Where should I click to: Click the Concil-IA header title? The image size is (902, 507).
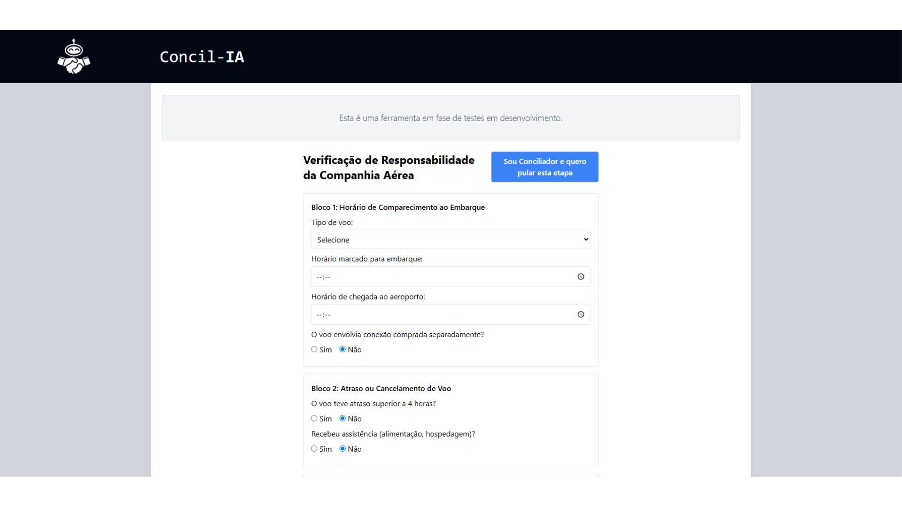click(202, 57)
